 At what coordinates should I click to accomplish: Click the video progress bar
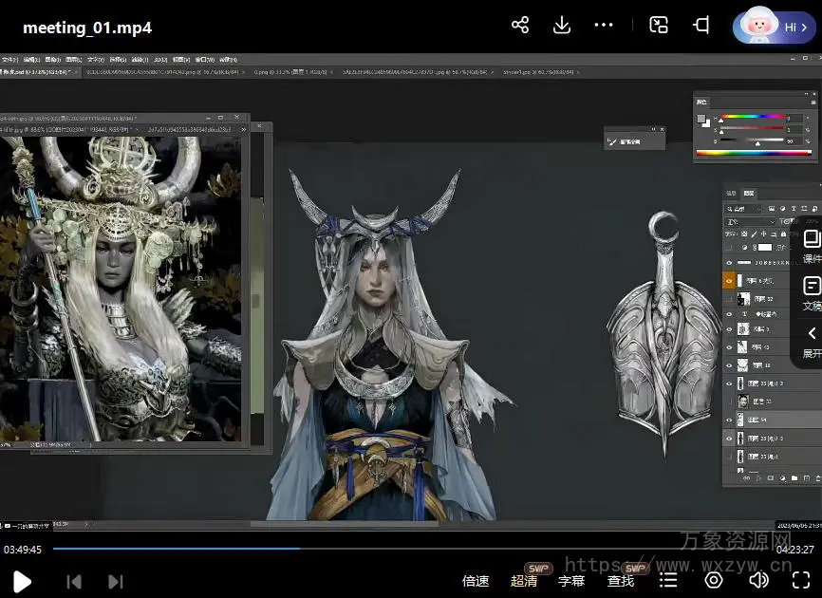click(411, 549)
